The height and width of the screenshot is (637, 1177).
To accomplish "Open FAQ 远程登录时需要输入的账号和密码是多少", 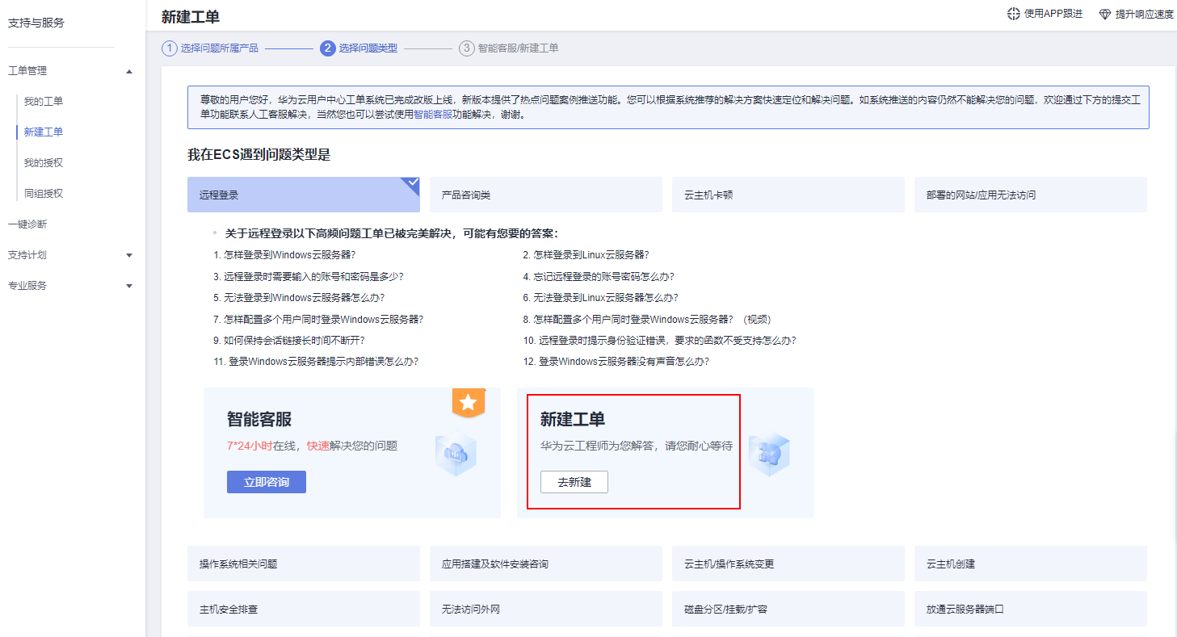I will [309, 276].
